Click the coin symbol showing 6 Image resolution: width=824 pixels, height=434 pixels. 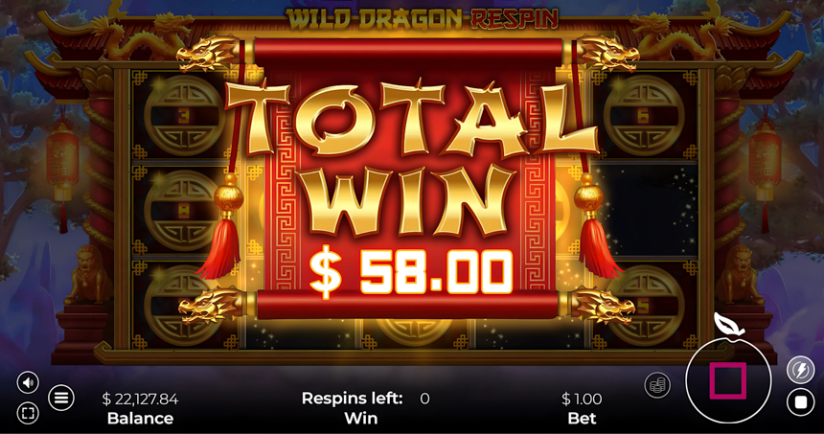coord(644,116)
